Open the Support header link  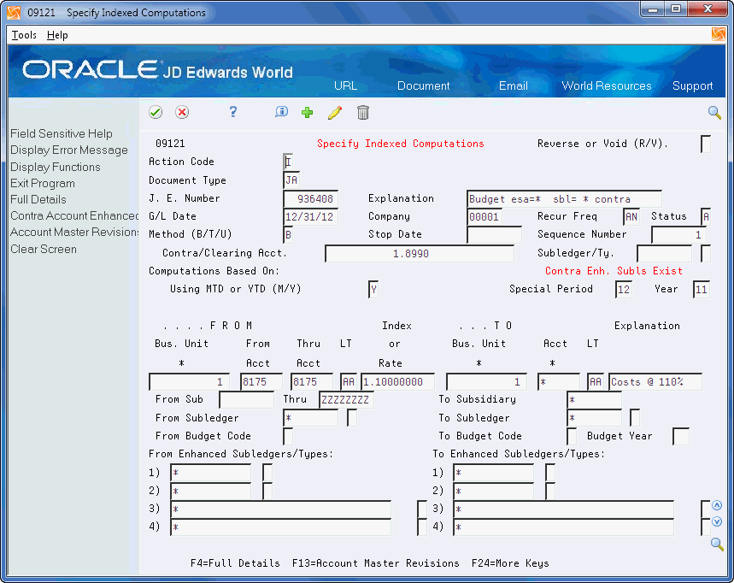(x=692, y=85)
